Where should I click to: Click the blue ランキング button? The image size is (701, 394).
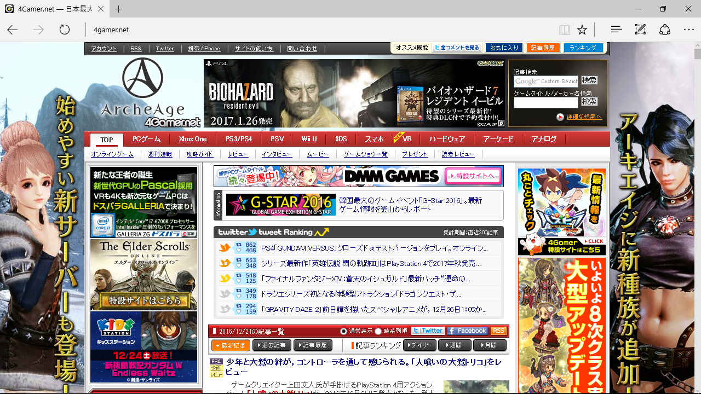click(x=583, y=48)
